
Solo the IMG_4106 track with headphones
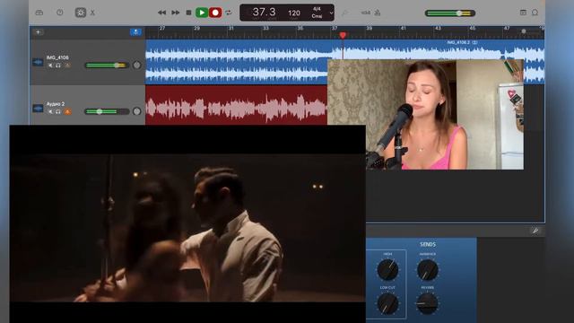pos(58,65)
